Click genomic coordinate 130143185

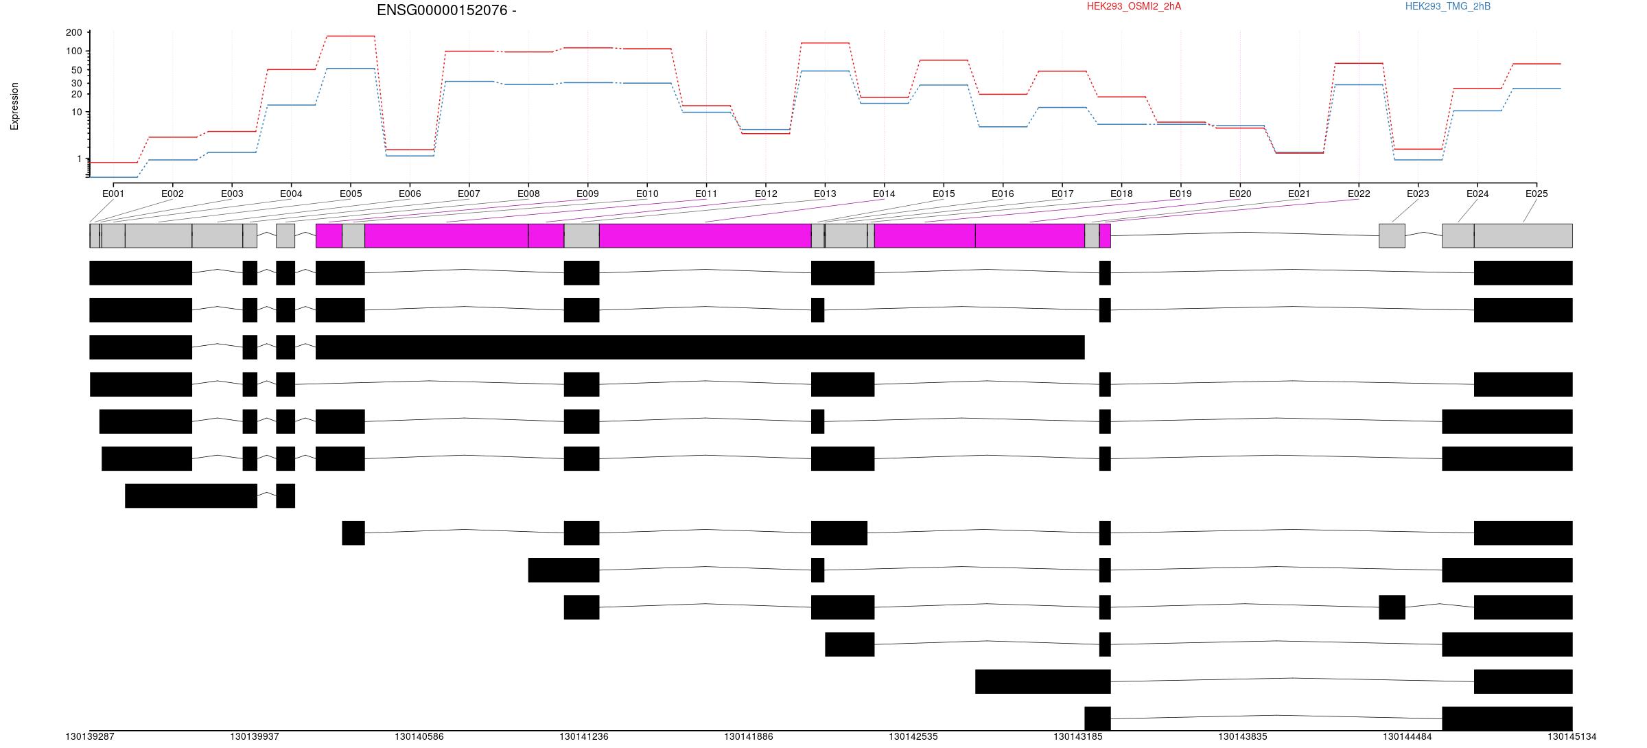(1078, 736)
